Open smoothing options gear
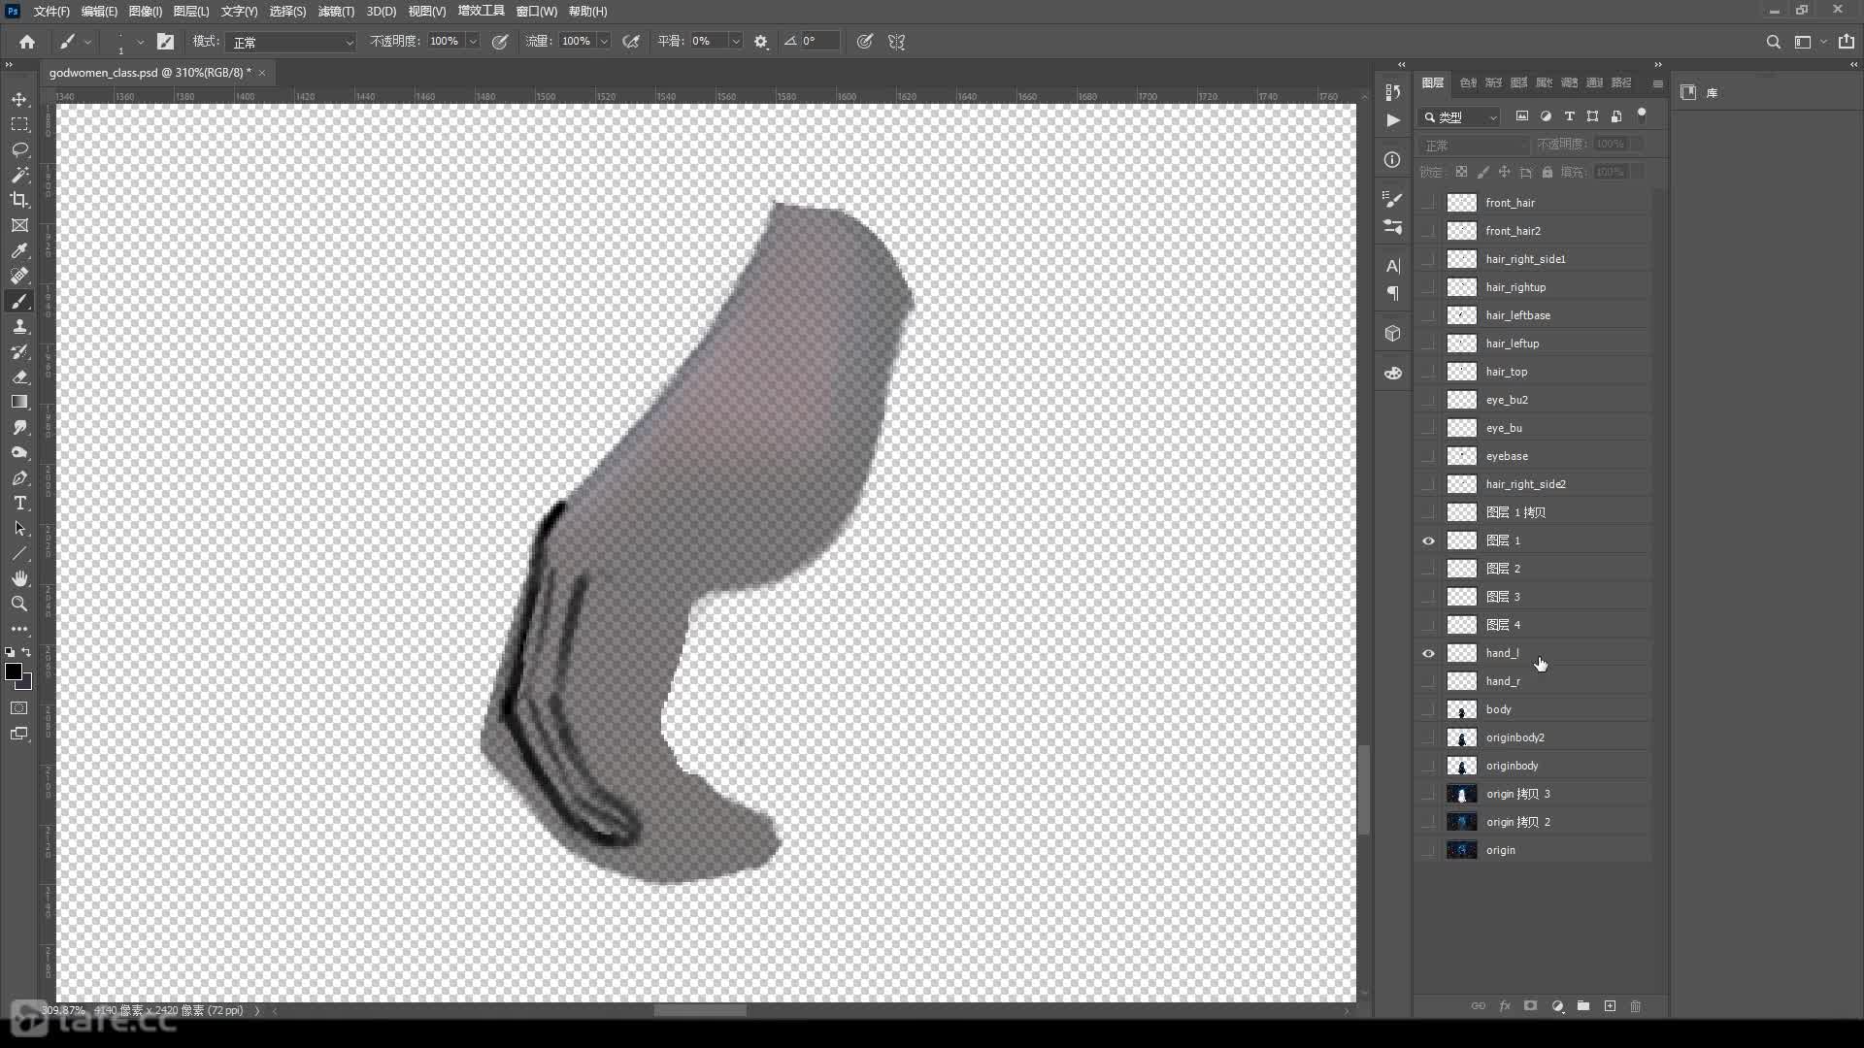1864x1048 pixels. coord(761,42)
